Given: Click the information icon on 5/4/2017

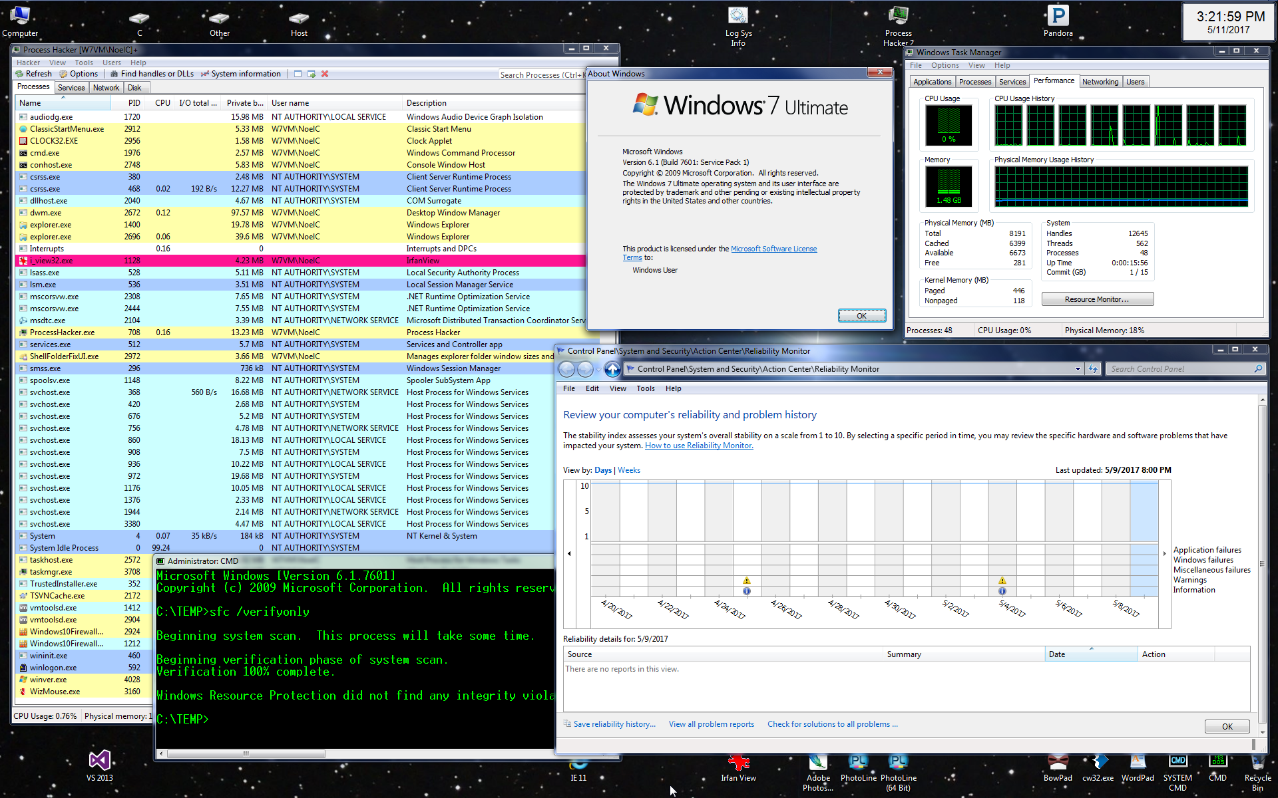Looking at the screenshot, I should (1002, 591).
